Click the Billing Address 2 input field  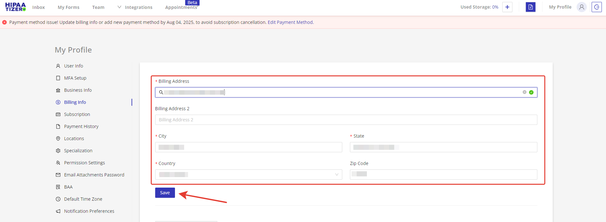(x=346, y=120)
